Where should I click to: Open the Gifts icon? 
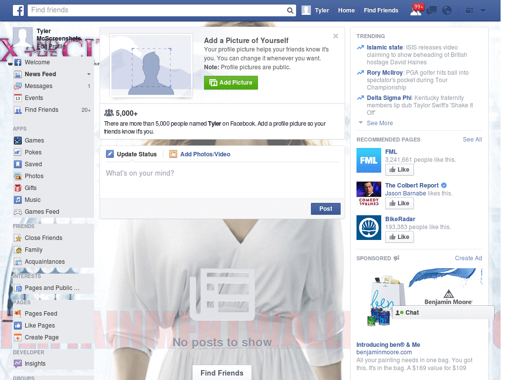click(18, 188)
